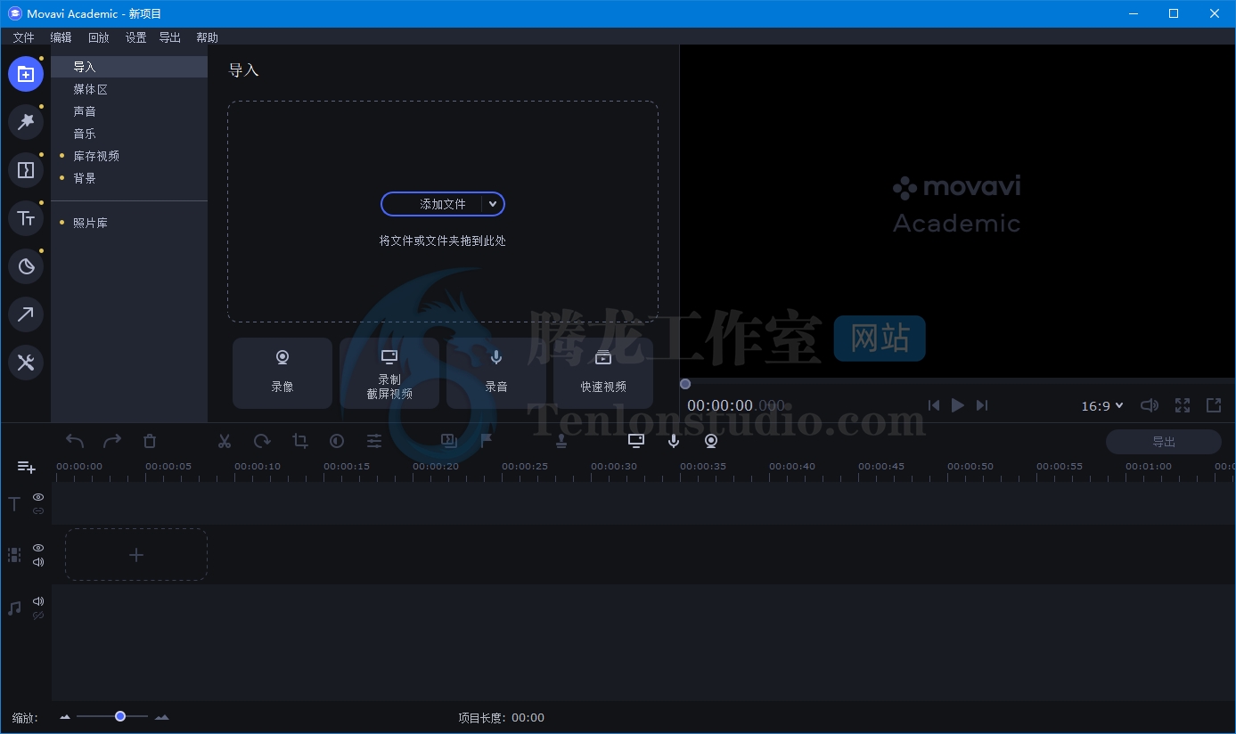Image resolution: width=1236 pixels, height=734 pixels.
Task: Select 音乐 in the import list
Action: pos(129,134)
